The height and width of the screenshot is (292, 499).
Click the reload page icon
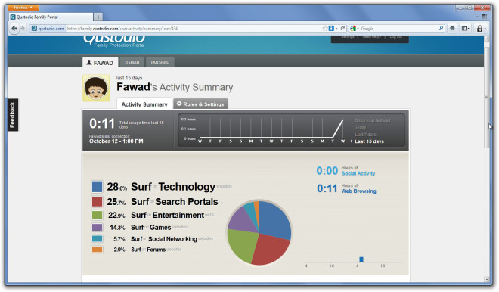tap(342, 28)
